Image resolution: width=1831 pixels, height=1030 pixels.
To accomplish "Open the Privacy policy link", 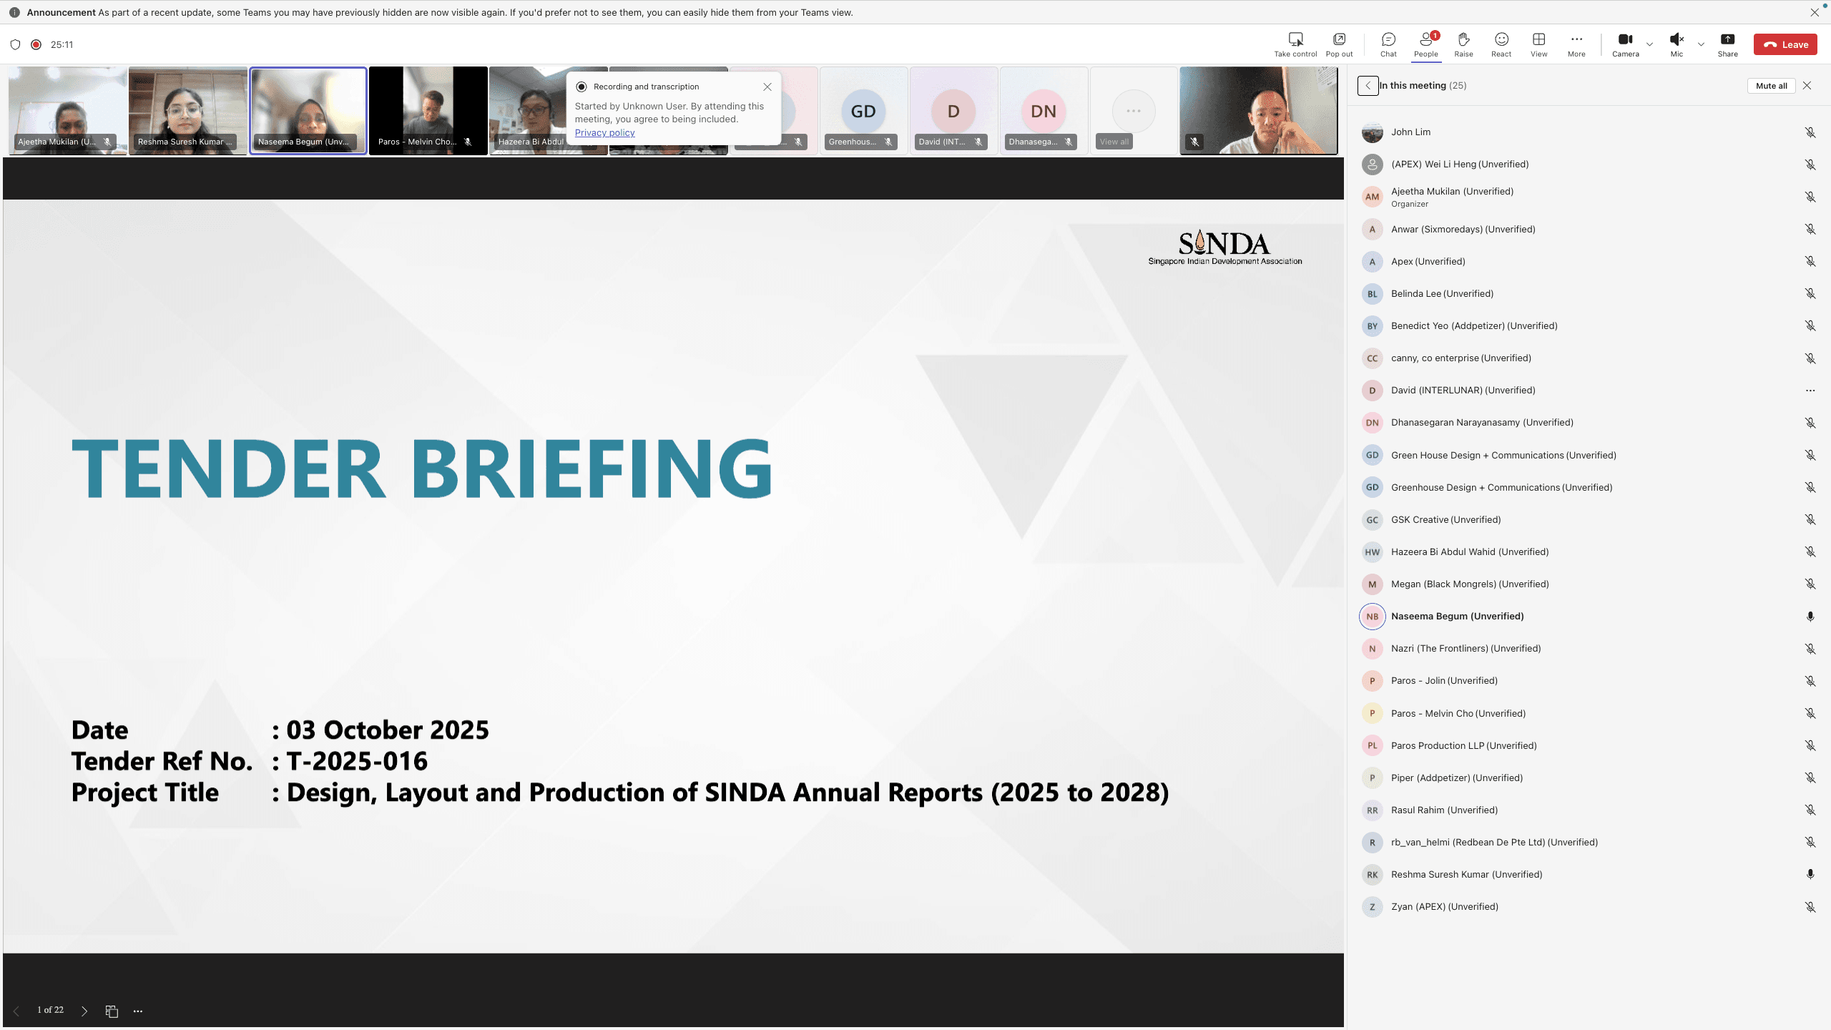I will pos(604,133).
